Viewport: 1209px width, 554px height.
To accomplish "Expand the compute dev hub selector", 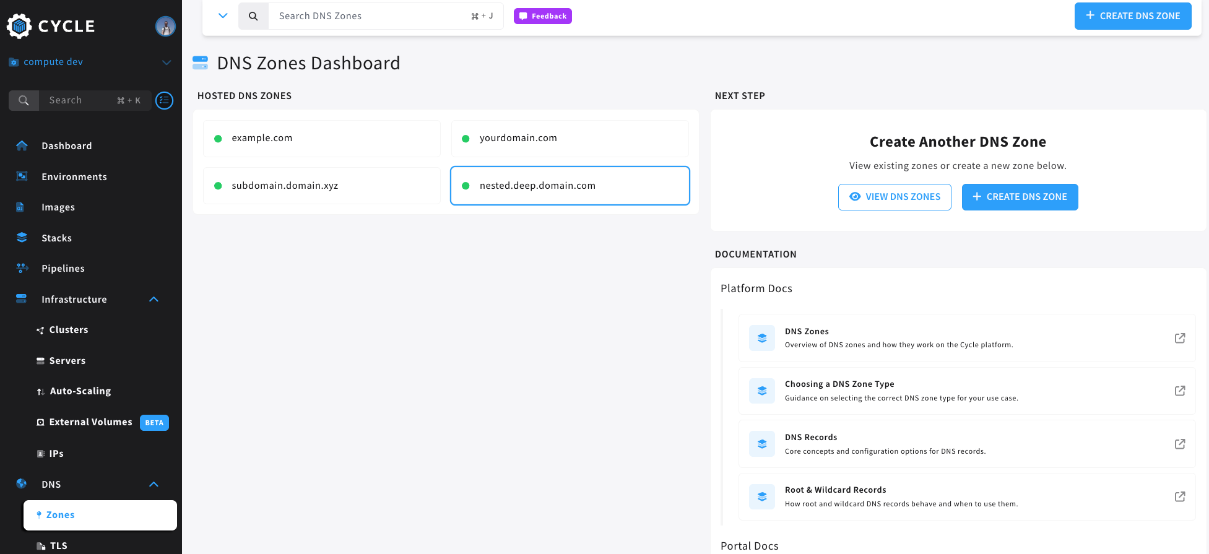I will [167, 62].
